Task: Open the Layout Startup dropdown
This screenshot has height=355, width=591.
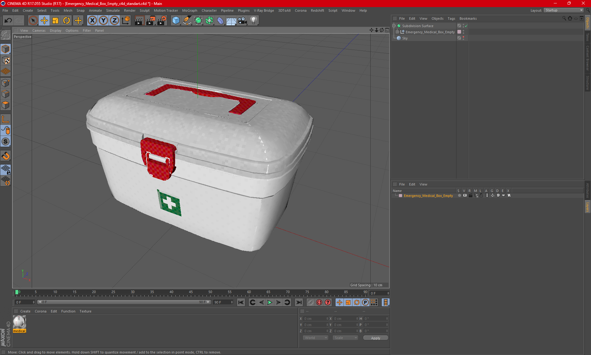Action: [564, 10]
